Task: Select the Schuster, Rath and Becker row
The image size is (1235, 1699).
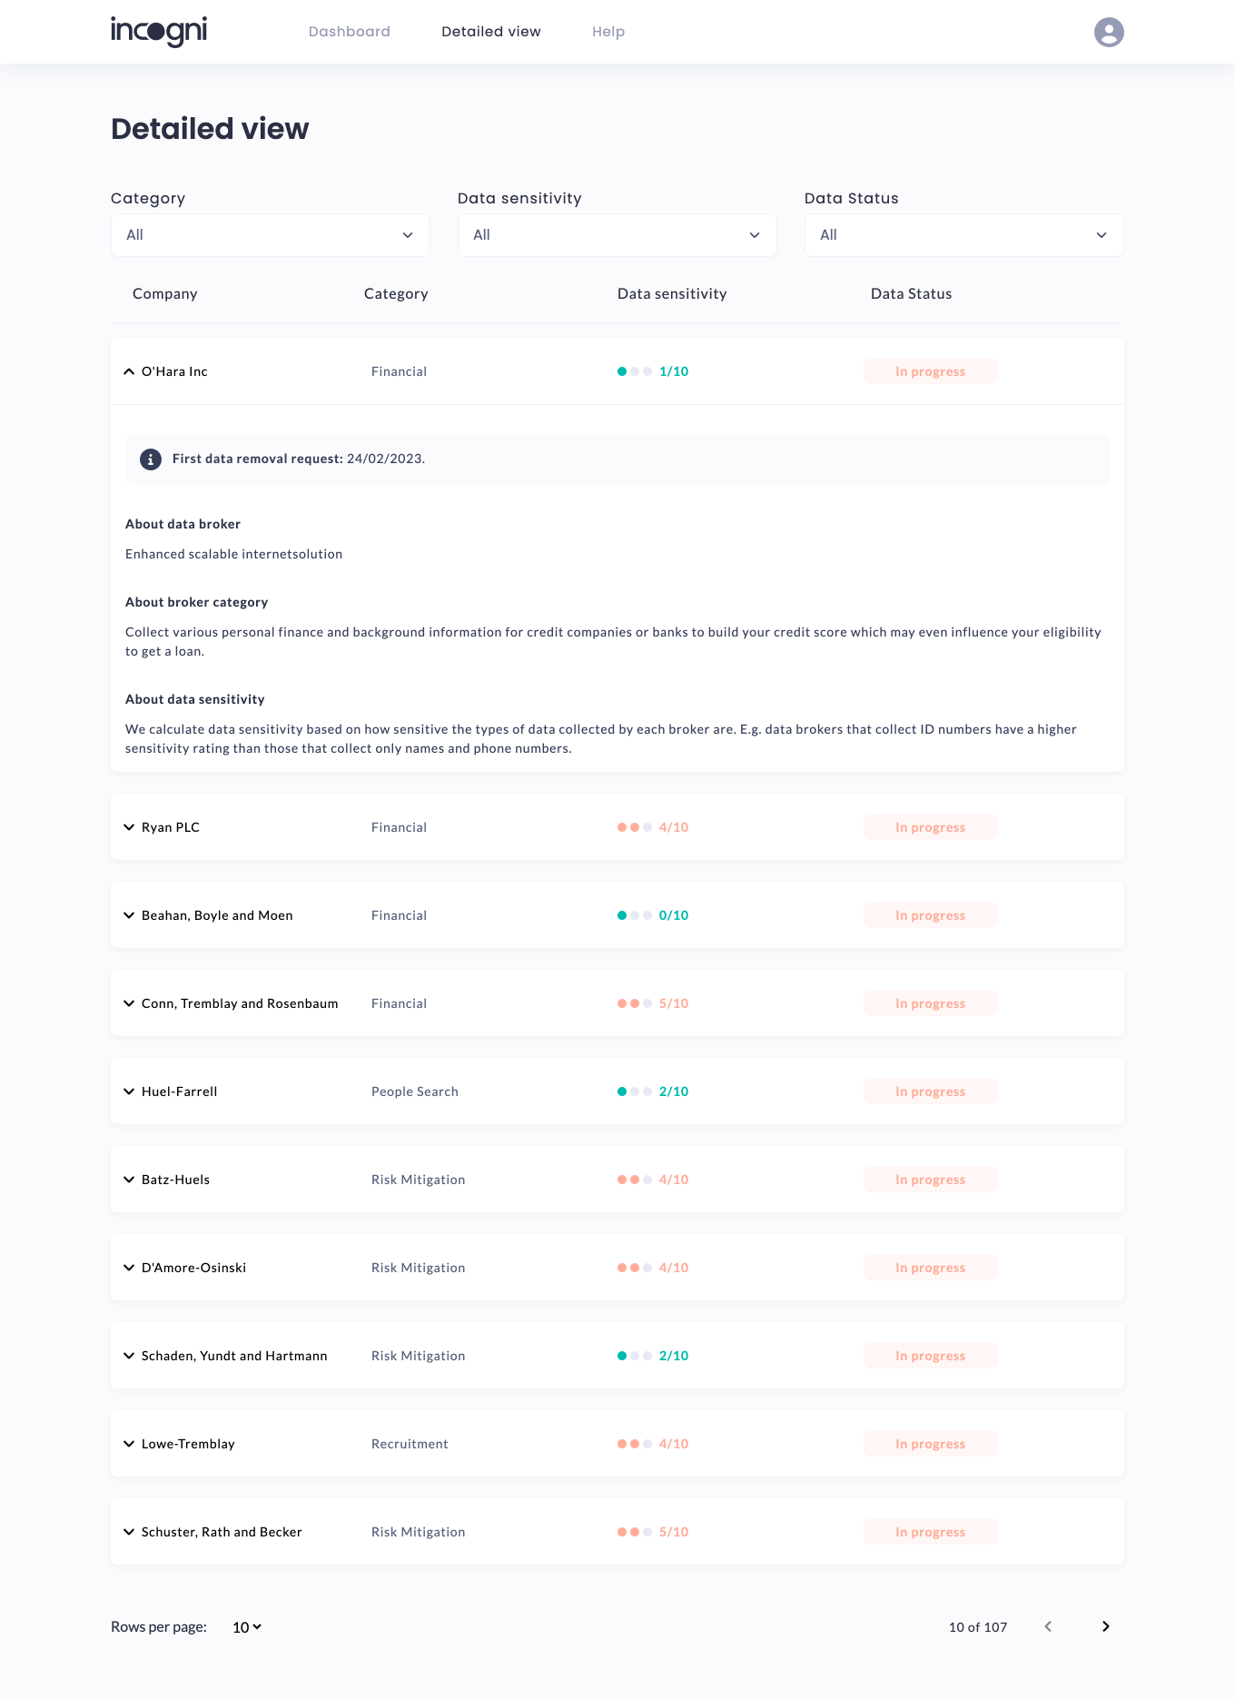Action: pos(222,1532)
